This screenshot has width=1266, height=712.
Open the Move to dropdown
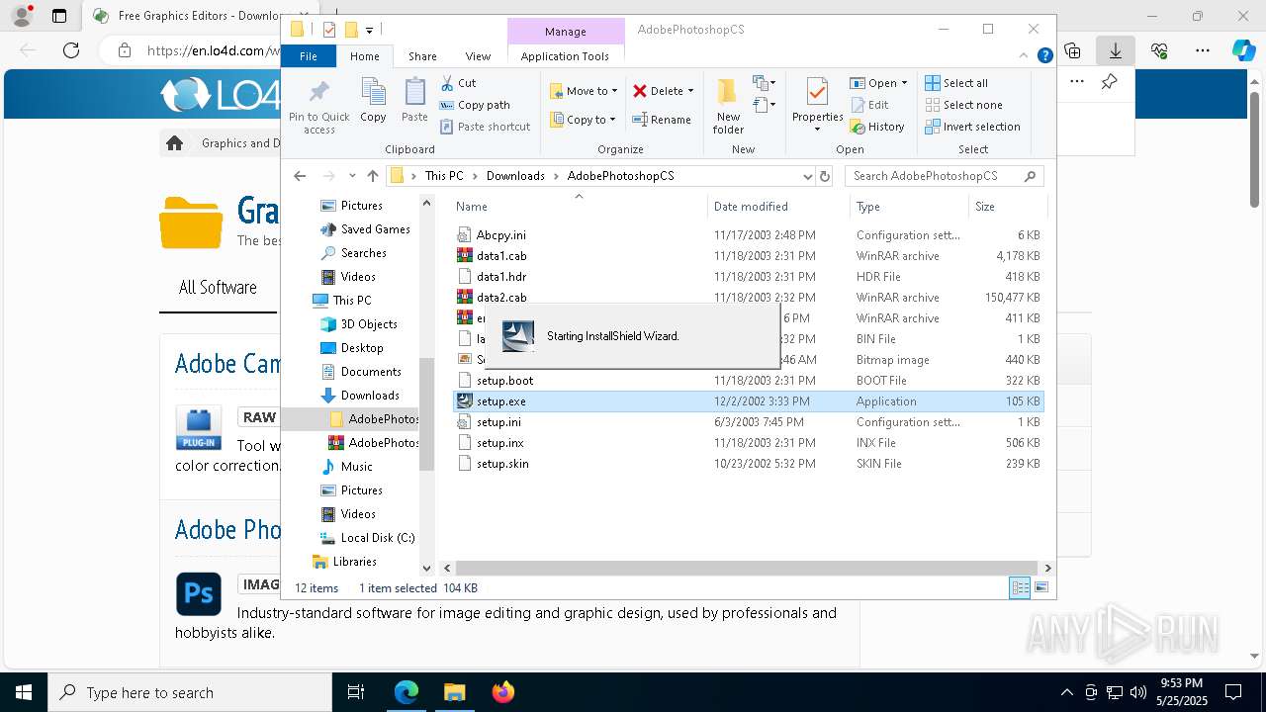coord(584,91)
